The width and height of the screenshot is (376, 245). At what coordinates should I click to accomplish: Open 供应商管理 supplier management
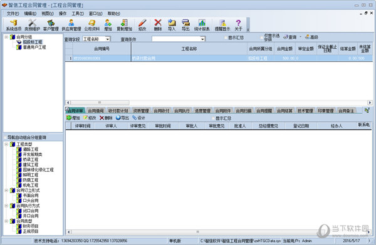tap(71, 25)
